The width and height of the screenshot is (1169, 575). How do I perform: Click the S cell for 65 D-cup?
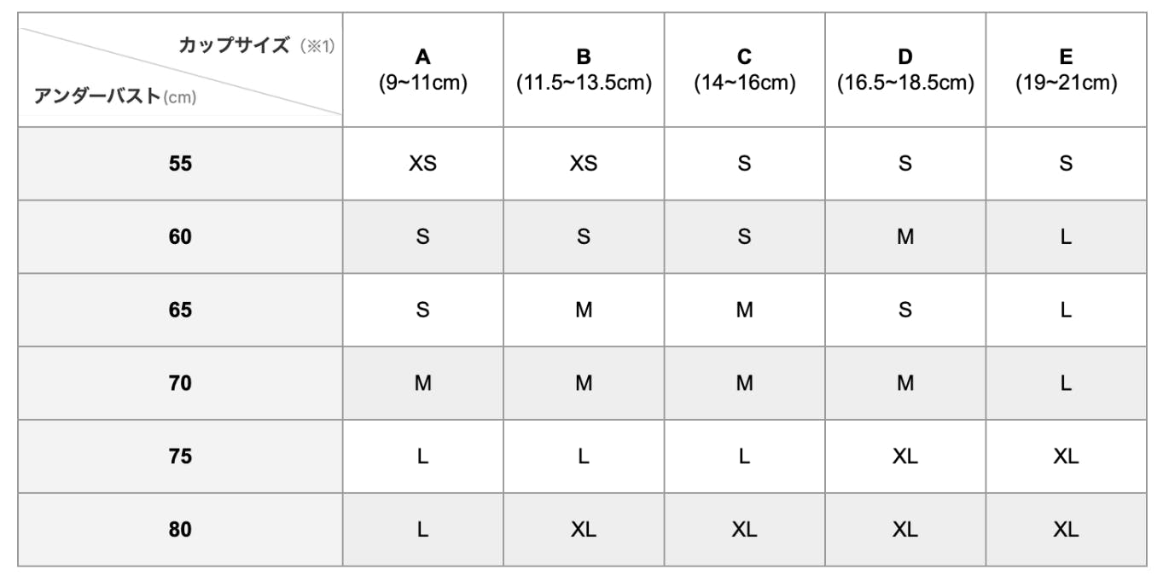905,310
